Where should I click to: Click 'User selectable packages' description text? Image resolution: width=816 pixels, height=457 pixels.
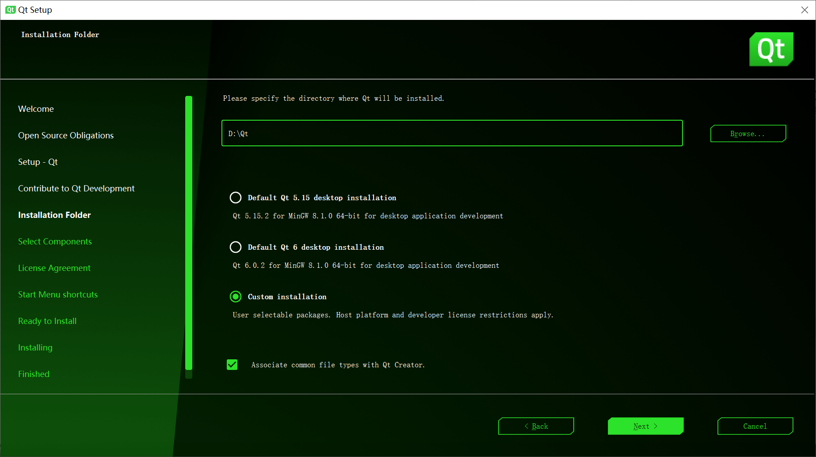tap(393, 315)
